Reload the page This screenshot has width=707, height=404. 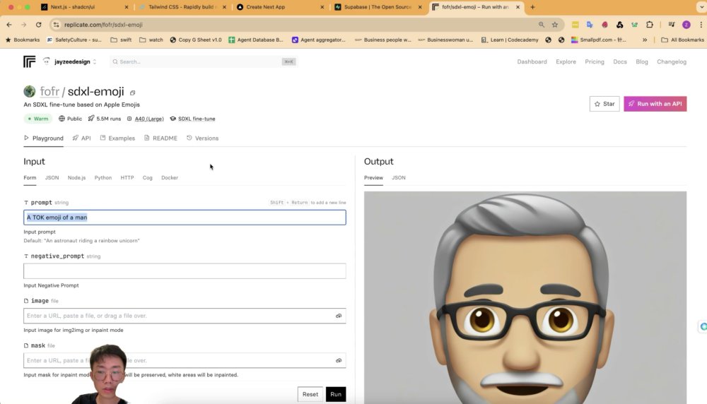(x=39, y=25)
